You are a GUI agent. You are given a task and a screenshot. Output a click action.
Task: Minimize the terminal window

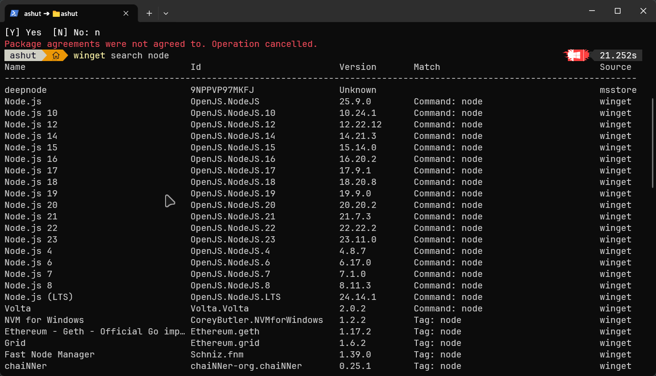(592, 11)
